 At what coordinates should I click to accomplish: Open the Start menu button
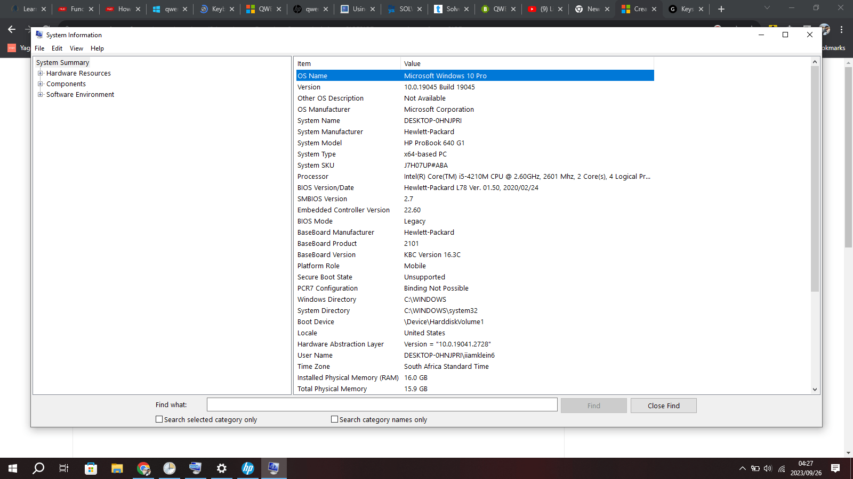coord(12,468)
